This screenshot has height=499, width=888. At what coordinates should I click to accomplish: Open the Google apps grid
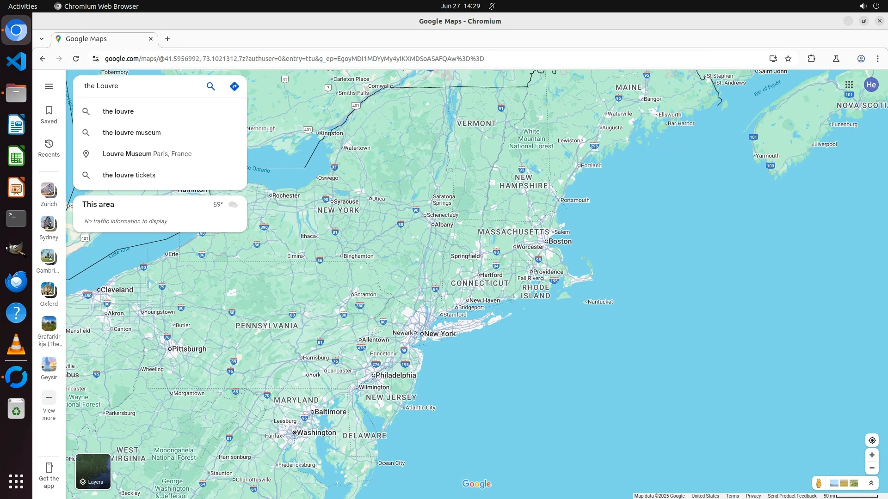tap(849, 85)
